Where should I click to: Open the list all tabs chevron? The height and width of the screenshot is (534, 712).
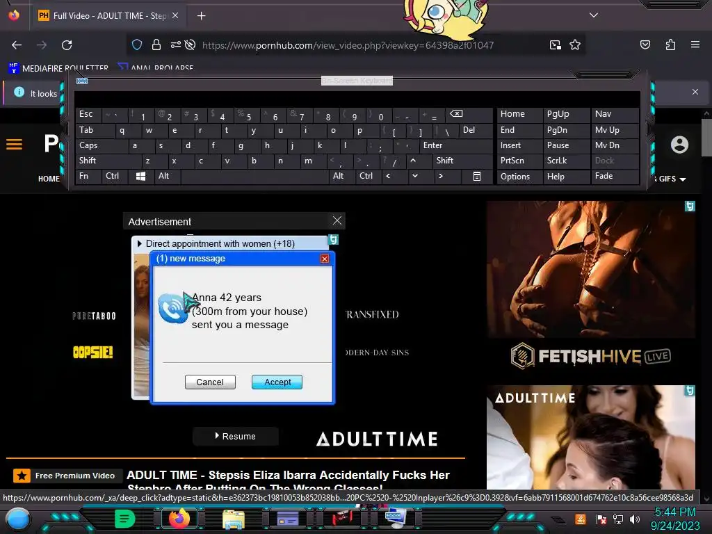594,15
